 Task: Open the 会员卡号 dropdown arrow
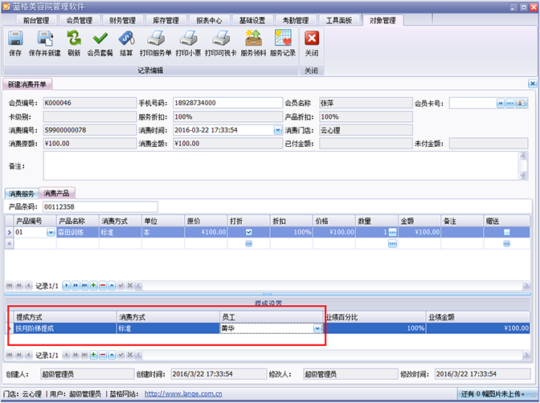coord(501,104)
